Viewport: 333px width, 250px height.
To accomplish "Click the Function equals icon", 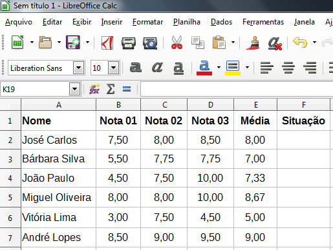I will pos(127,89).
